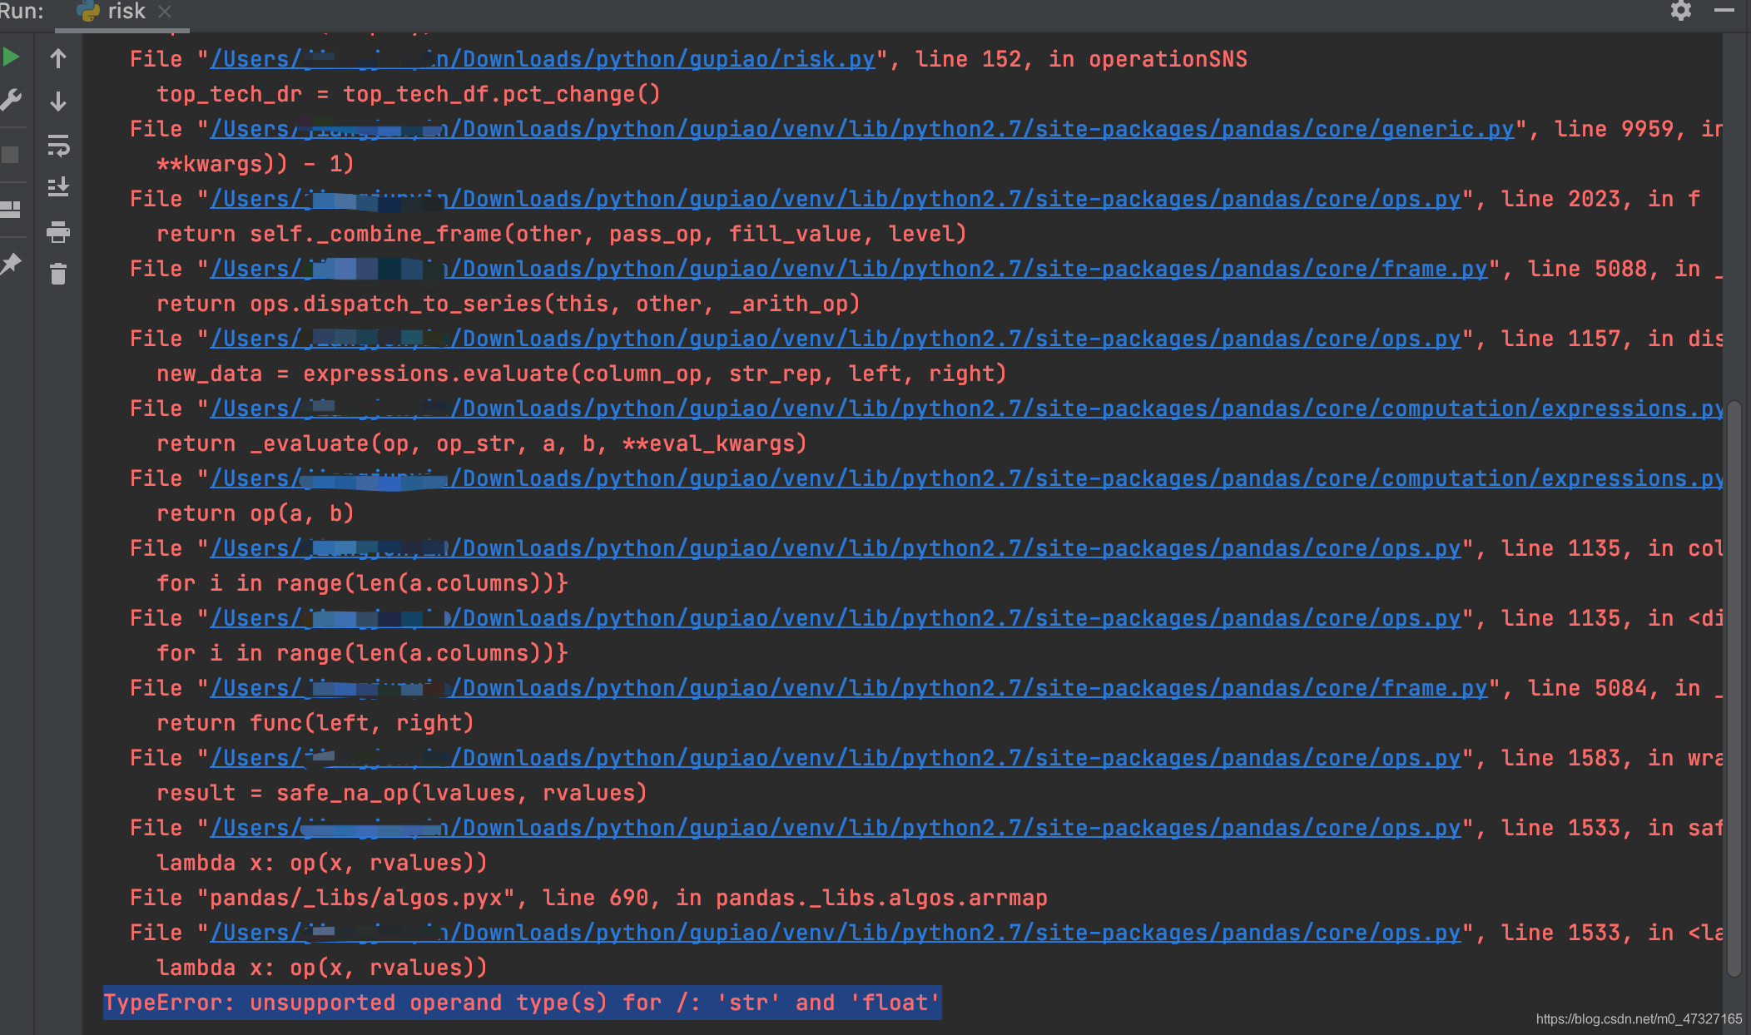The width and height of the screenshot is (1751, 1035).
Task: Open run configuration settings via the wrench icon
Action: tap(11, 100)
